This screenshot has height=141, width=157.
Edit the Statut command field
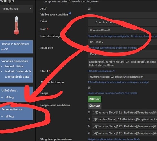pos(122,77)
